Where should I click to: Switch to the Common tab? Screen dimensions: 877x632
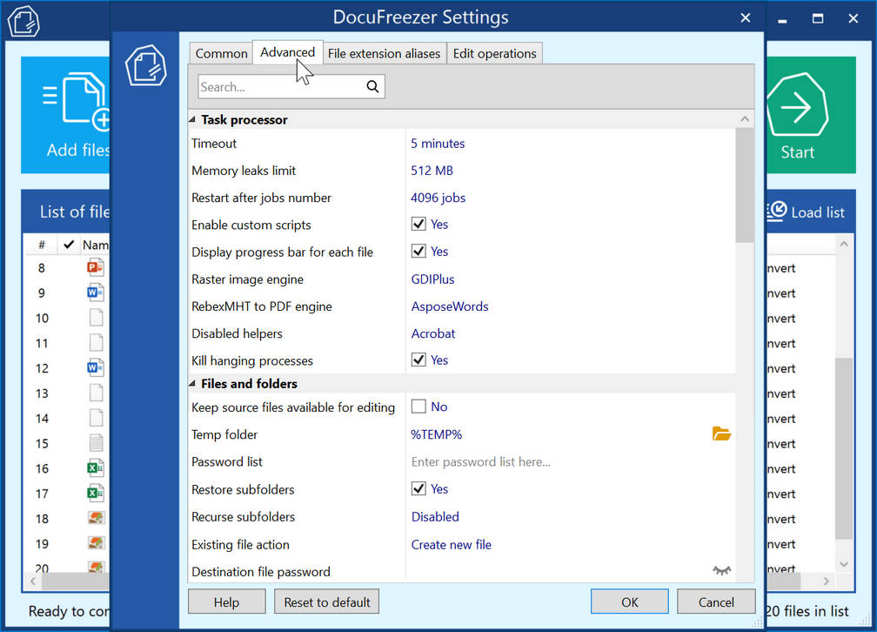pyautogui.click(x=221, y=53)
